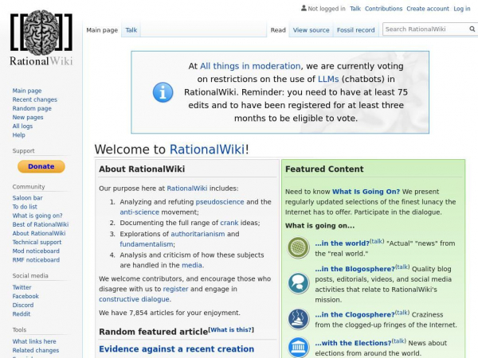Open the fundamentalism link

pos(147,244)
